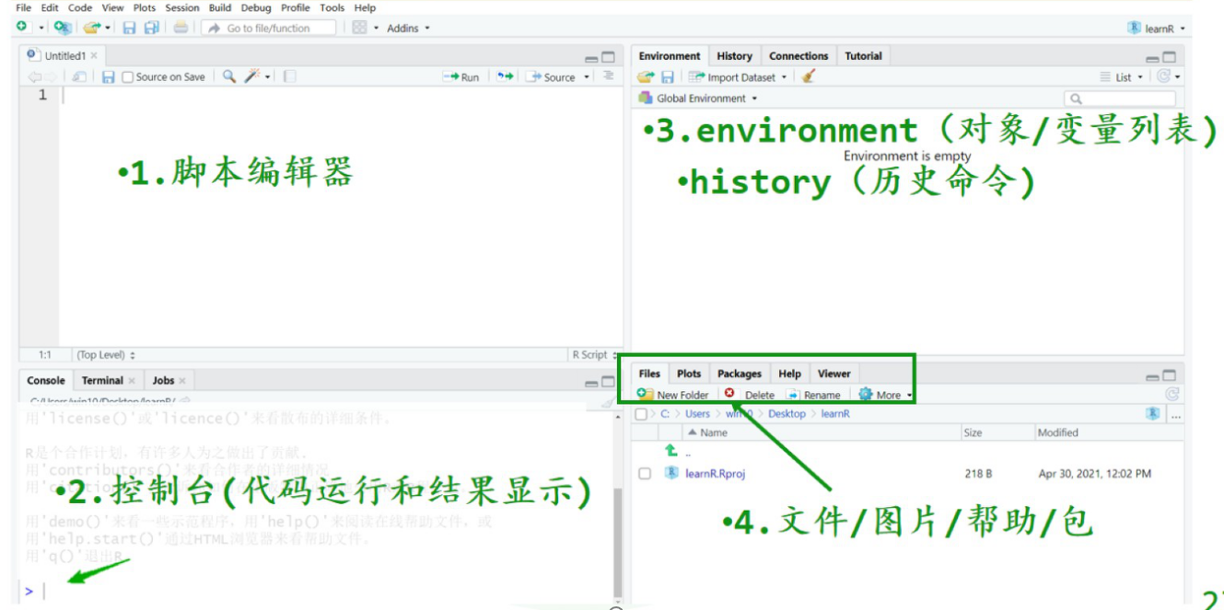
Task: Check the learnR.Rproj file checkbox
Action: pyautogui.click(x=645, y=474)
